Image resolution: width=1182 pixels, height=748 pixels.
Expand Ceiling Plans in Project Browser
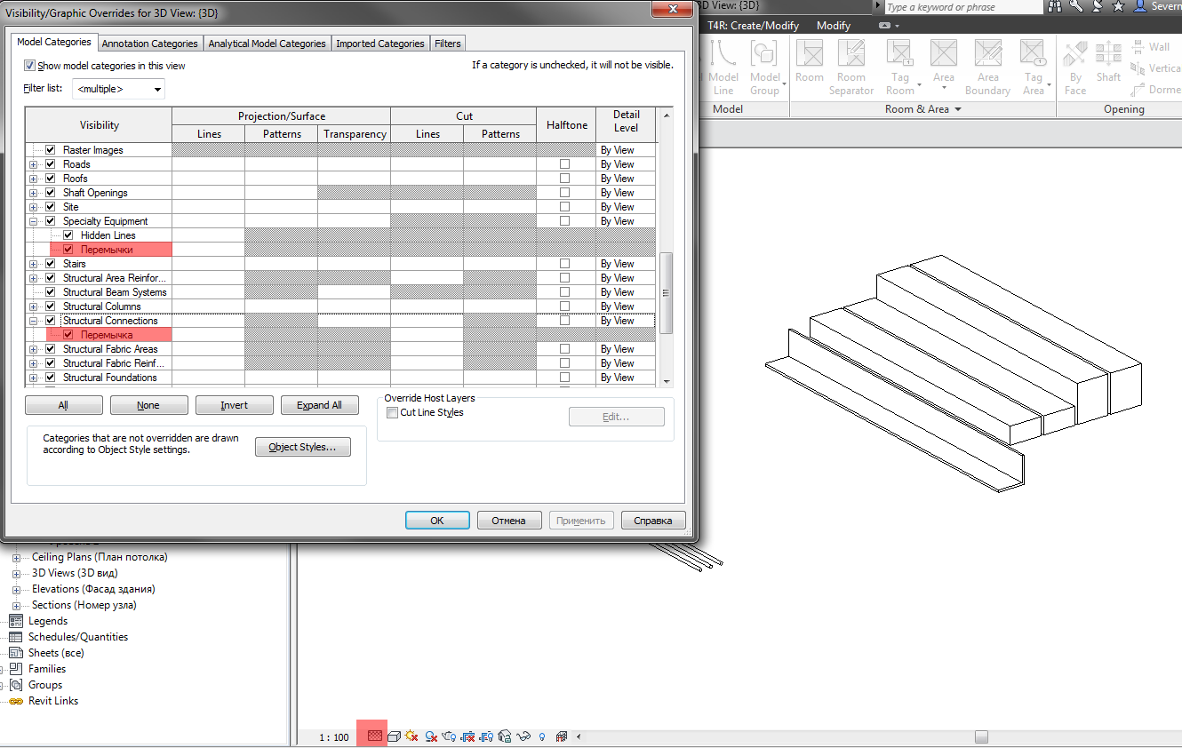[x=16, y=558]
